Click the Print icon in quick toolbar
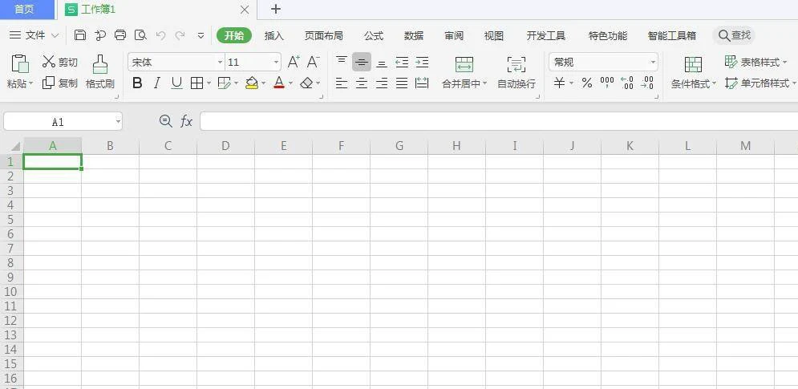The height and width of the screenshot is (389, 798). click(120, 35)
